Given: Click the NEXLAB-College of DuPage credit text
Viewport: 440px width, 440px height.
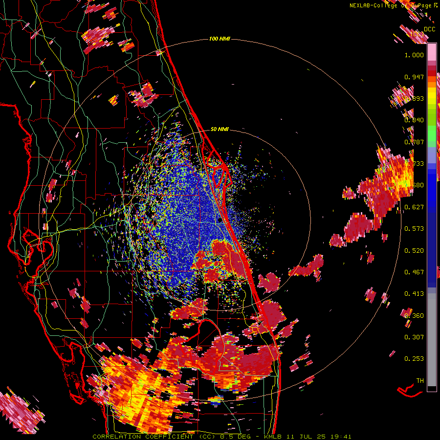Looking at the screenshot, I should (393, 5).
